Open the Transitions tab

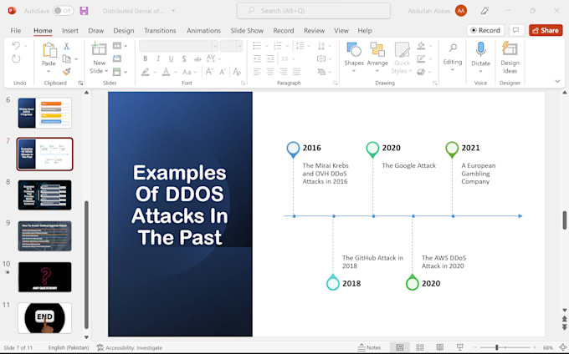pyautogui.click(x=160, y=31)
